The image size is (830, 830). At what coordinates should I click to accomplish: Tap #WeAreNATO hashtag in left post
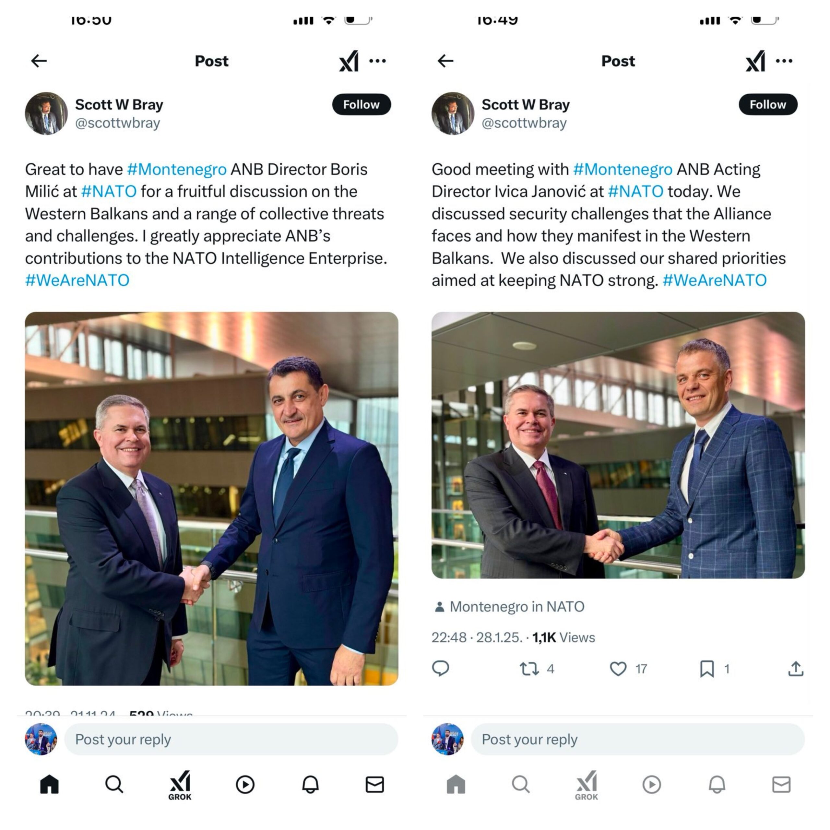pos(77,280)
